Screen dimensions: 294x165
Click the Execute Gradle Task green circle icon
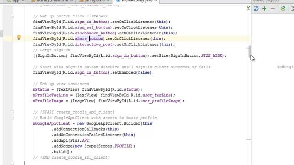click(283, 8)
